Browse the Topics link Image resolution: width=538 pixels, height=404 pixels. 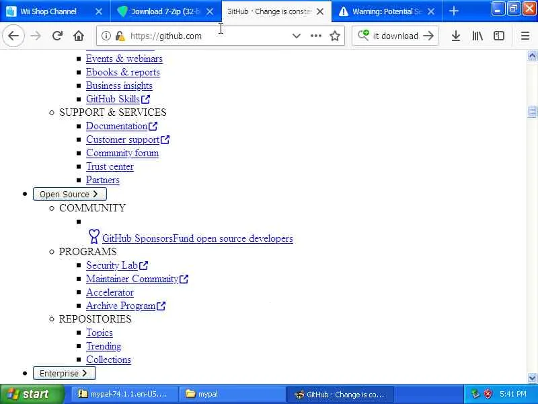tap(99, 333)
